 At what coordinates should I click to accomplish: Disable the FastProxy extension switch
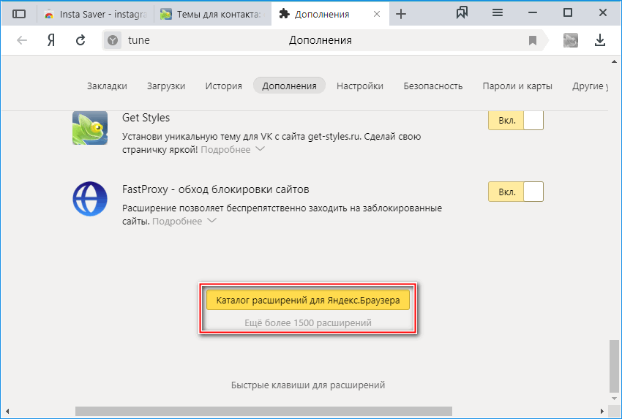coord(515,192)
